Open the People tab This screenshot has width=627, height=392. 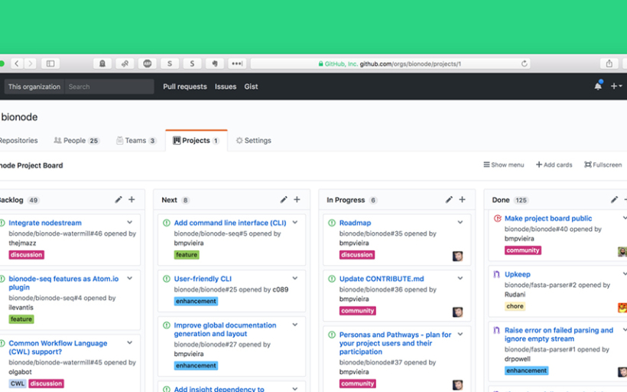[x=76, y=141]
